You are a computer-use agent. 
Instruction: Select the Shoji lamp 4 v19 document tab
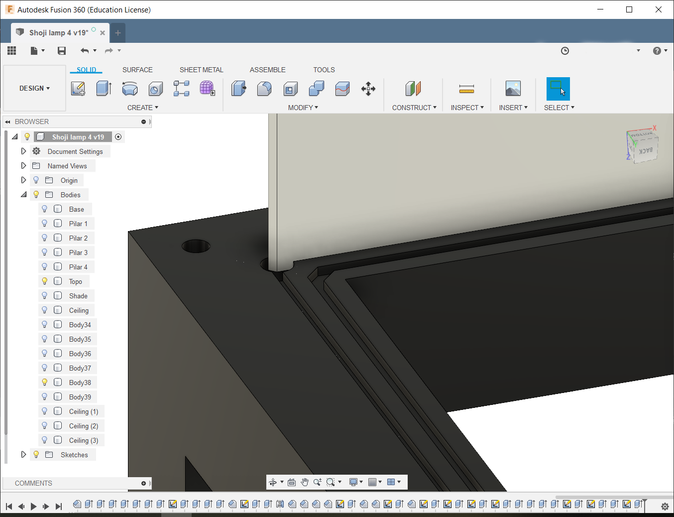click(x=60, y=33)
